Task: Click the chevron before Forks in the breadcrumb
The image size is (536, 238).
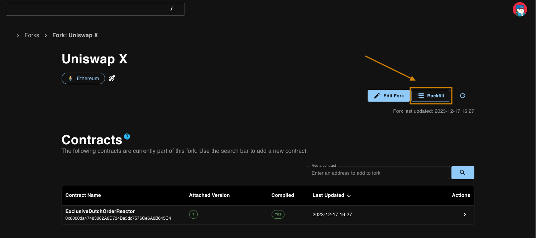Action: [18, 35]
